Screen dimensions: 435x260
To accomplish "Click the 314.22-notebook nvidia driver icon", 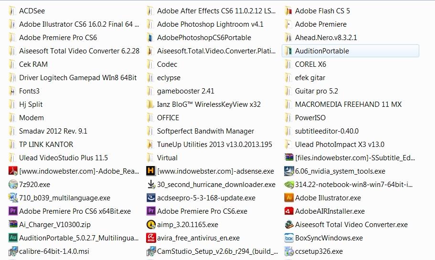I will pos(289,184).
